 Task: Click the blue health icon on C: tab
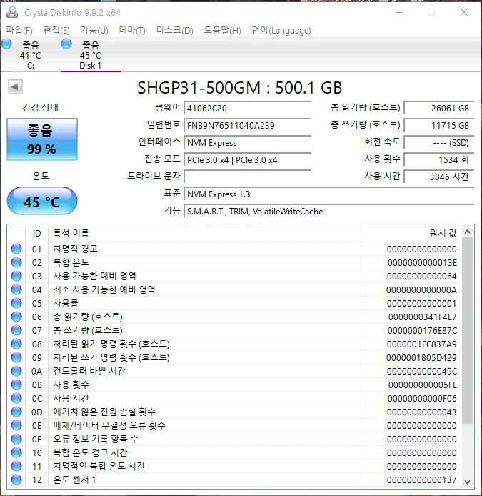click(x=6, y=44)
